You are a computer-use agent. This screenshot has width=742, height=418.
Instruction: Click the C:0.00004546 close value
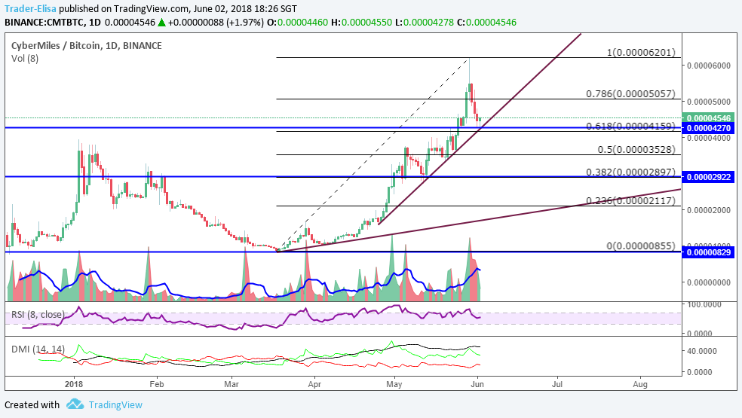(x=486, y=23)
